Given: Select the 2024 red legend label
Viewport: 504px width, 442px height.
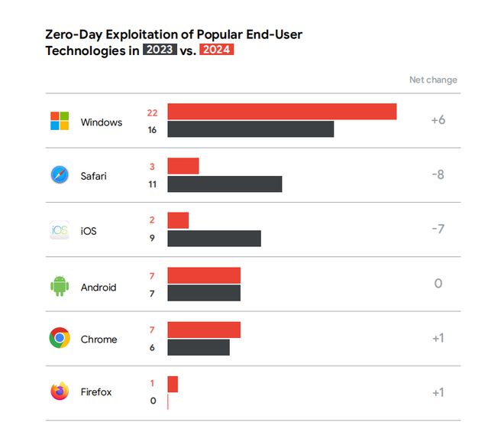Looking at the screenshot, I should (x=216, y=50).
